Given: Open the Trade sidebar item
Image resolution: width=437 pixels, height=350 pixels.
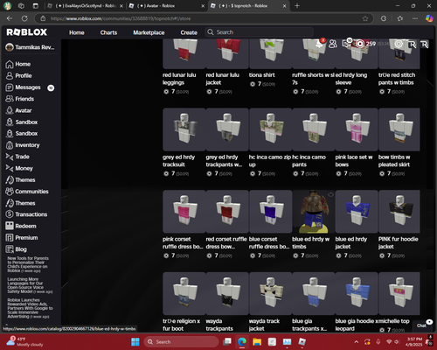Looking at the screenshot, I should click(17, 157).
